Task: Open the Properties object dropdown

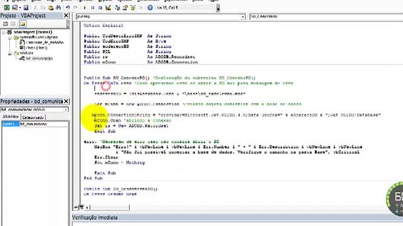Action: [65, 110]
